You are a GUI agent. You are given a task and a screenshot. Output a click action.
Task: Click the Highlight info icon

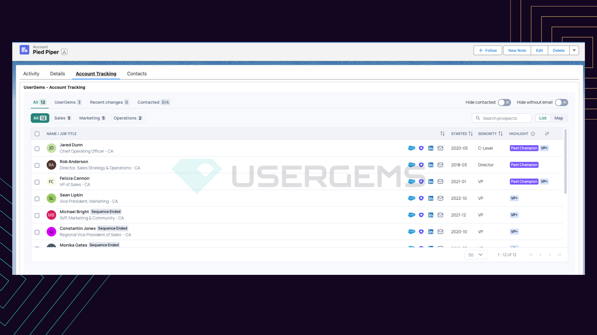(533, 134)
